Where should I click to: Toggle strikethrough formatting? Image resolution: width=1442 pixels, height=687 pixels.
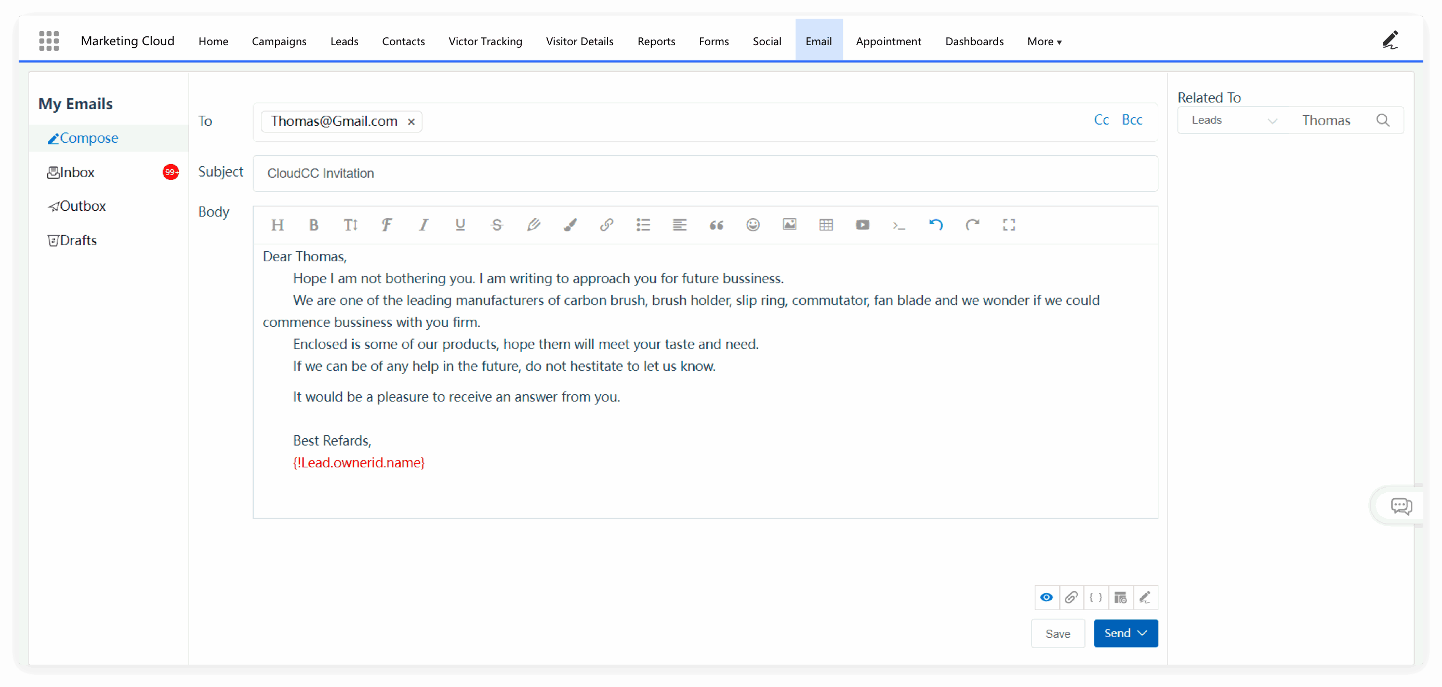tap(497, 225)
